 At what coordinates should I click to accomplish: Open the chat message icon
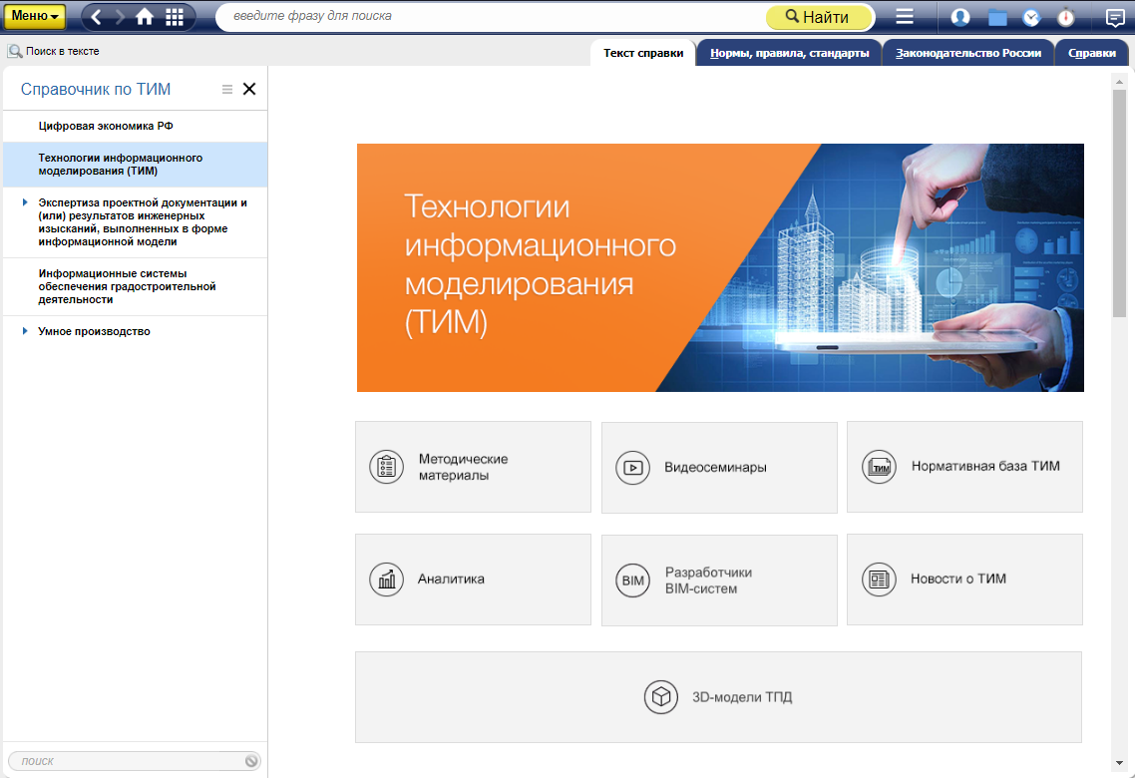point(1115,17)
